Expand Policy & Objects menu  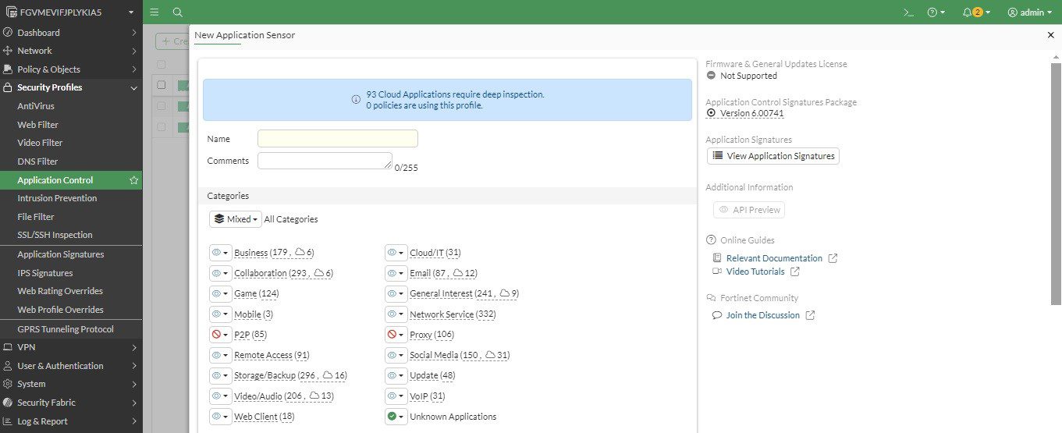pos(71,69)
